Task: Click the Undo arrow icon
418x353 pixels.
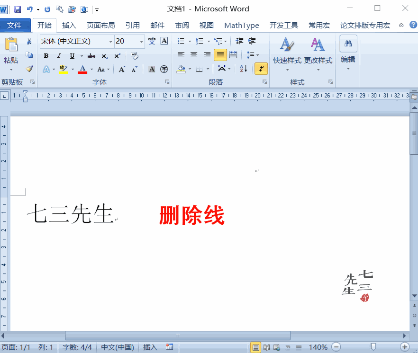Action: coord(29,9)
